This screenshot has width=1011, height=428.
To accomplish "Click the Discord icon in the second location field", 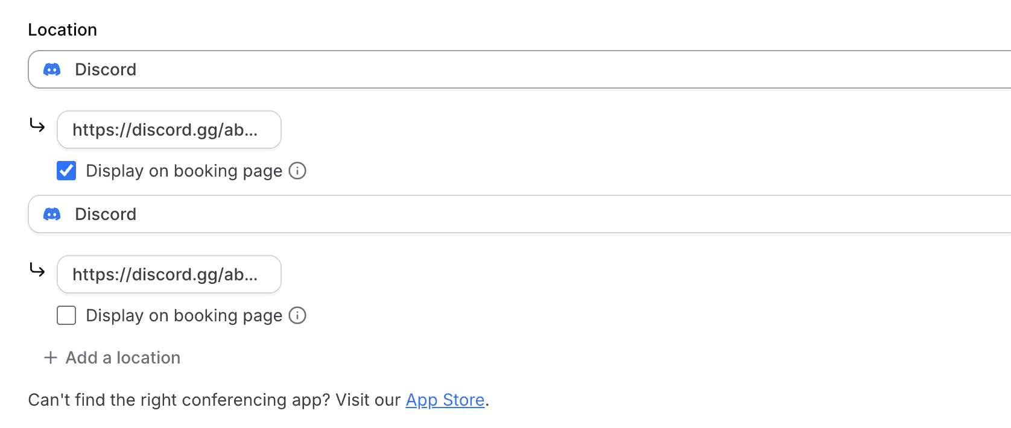I will click(52, 214).
